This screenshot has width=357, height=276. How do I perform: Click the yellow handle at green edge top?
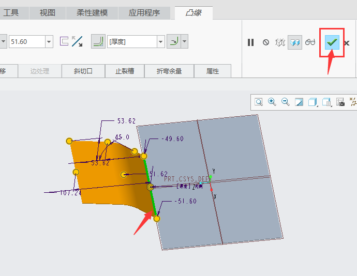144,156
